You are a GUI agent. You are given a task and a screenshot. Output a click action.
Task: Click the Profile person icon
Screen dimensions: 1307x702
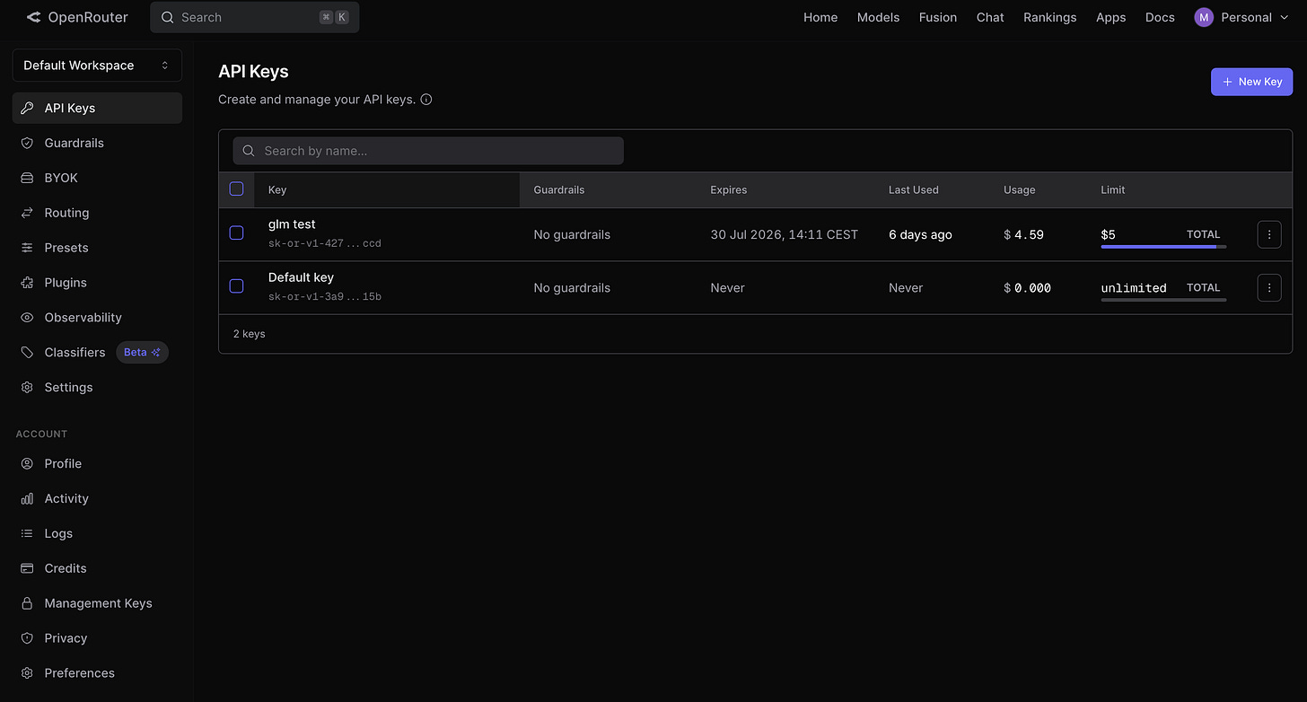(27, 464)
